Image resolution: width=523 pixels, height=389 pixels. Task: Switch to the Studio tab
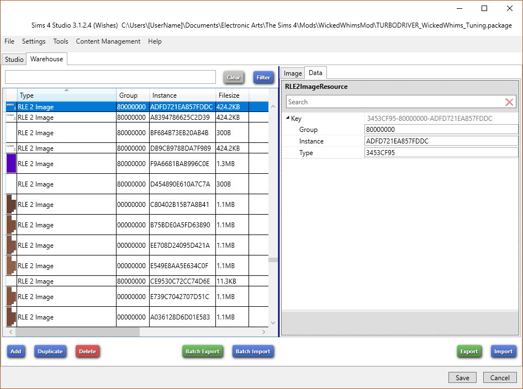[x=14, y=60]
